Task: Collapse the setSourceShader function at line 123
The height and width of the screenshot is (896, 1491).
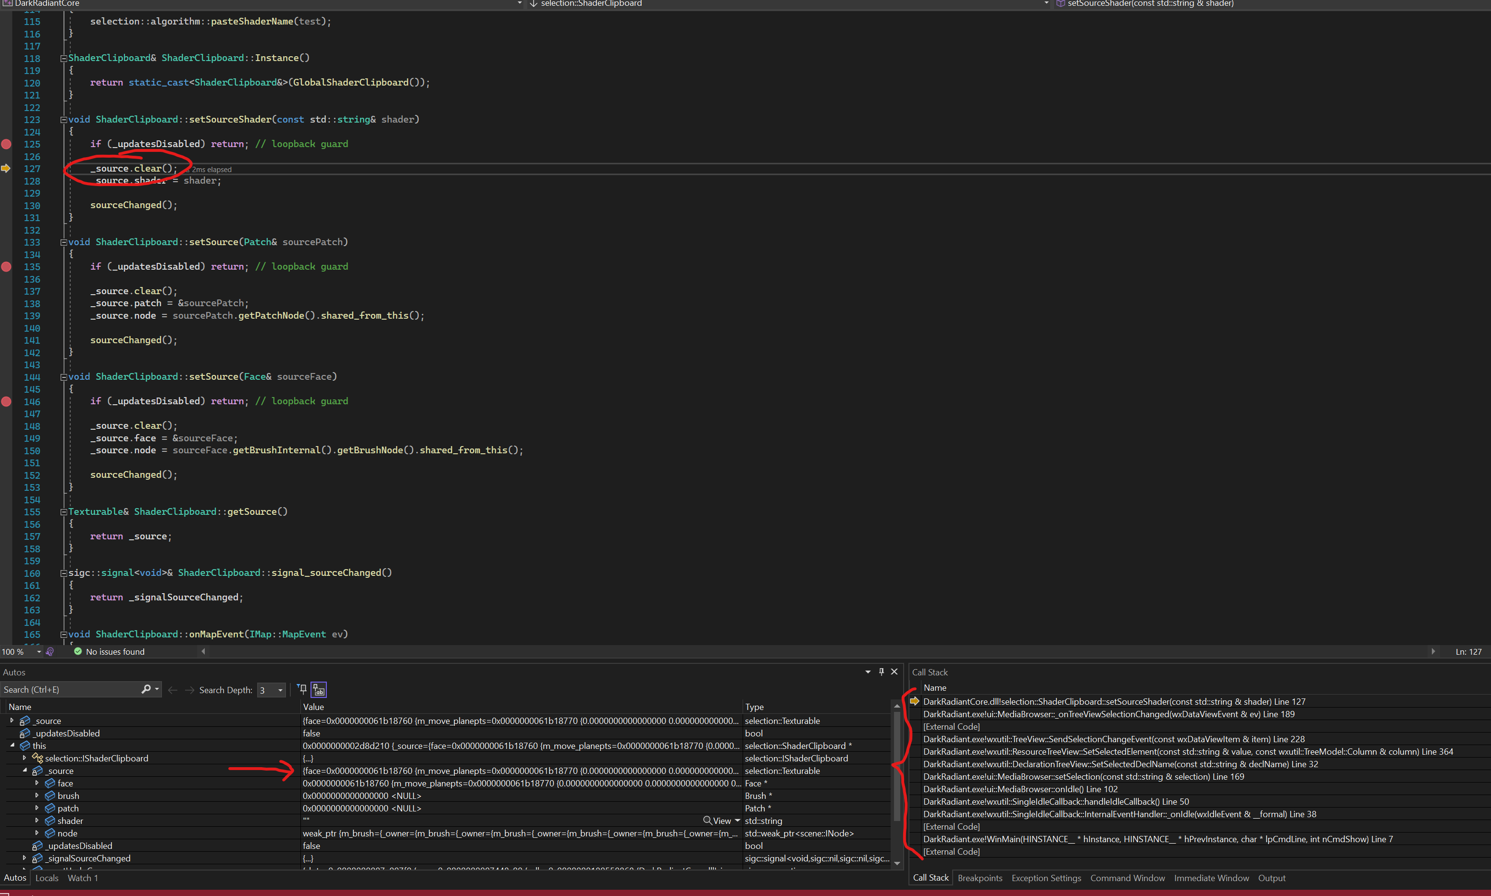Action: [63, 120]
